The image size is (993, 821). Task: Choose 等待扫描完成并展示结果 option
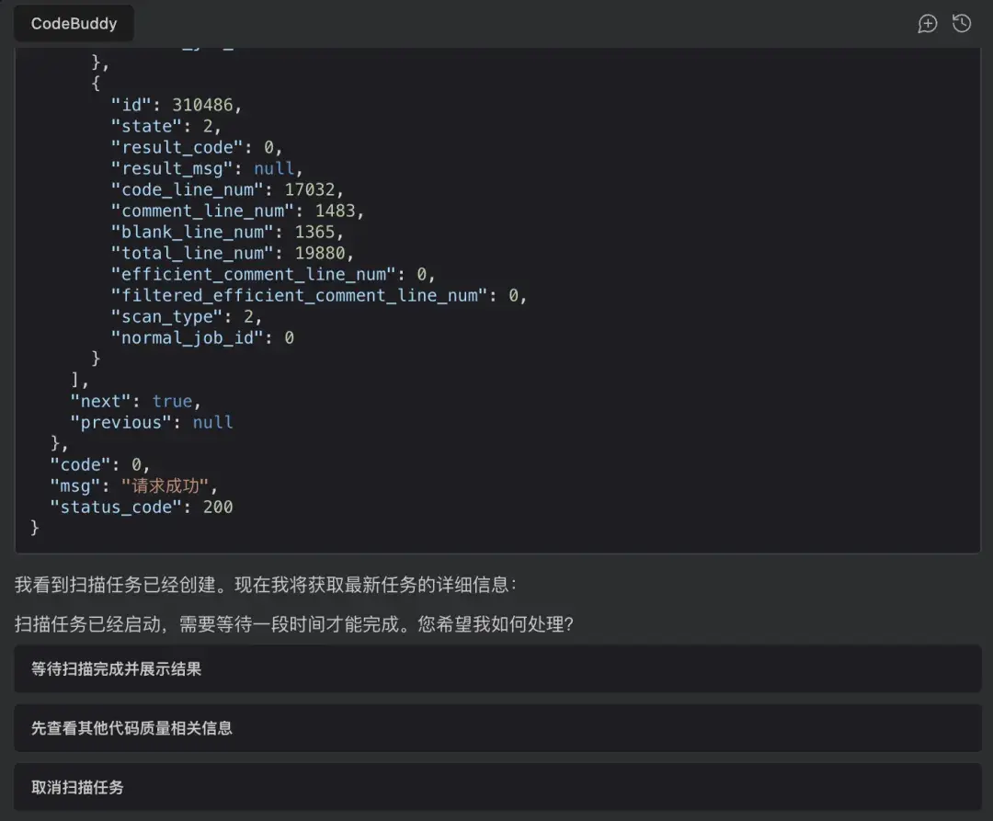click(496, 668)
